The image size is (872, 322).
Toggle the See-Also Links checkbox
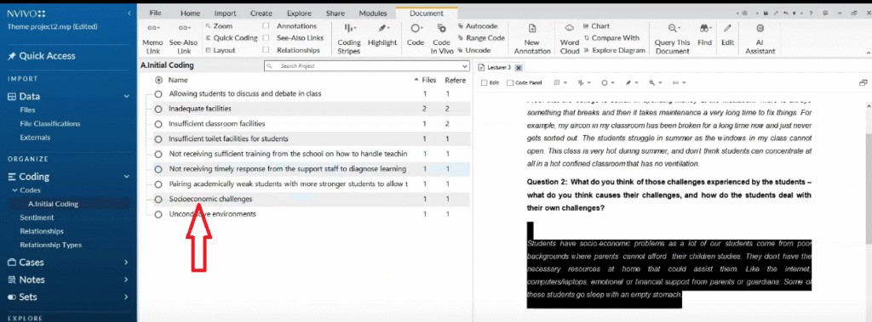[x=266, y=37]
